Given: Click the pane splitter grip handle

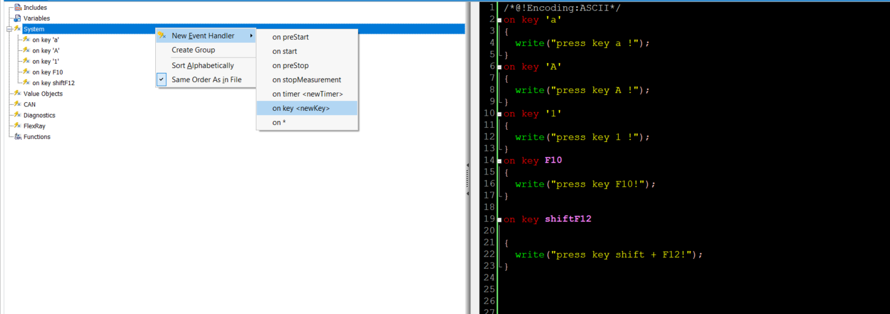Looking at the screenshot, I should 467,179.
